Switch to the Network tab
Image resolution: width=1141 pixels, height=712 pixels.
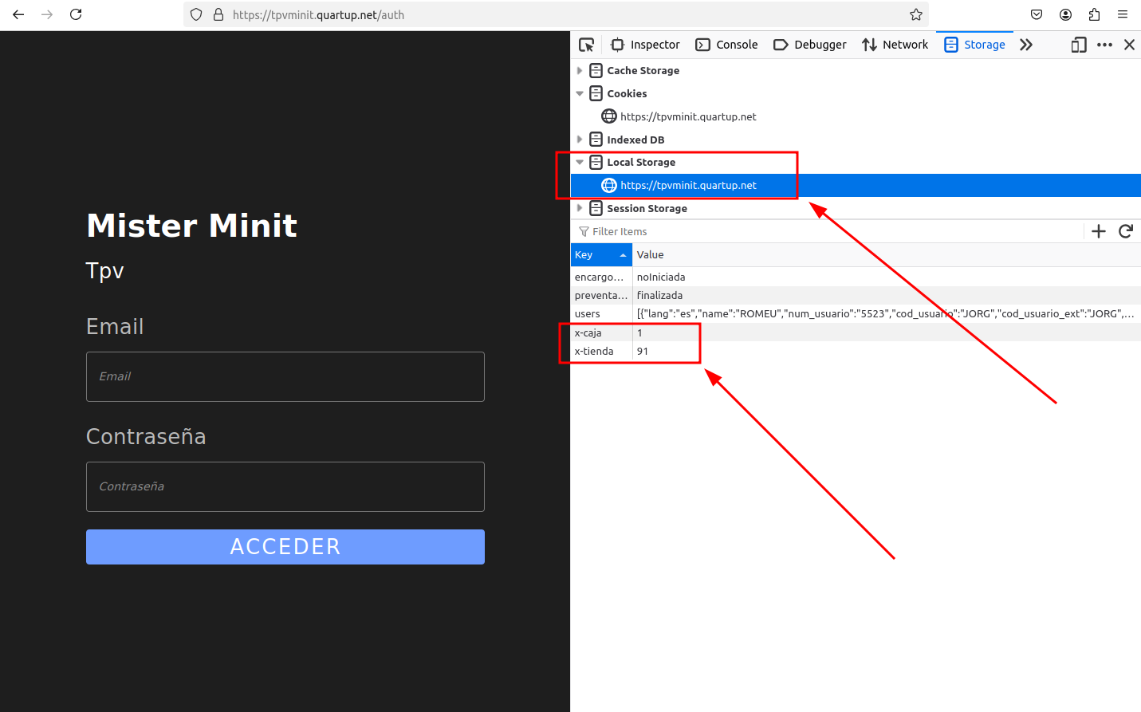[x=895, y=45]
